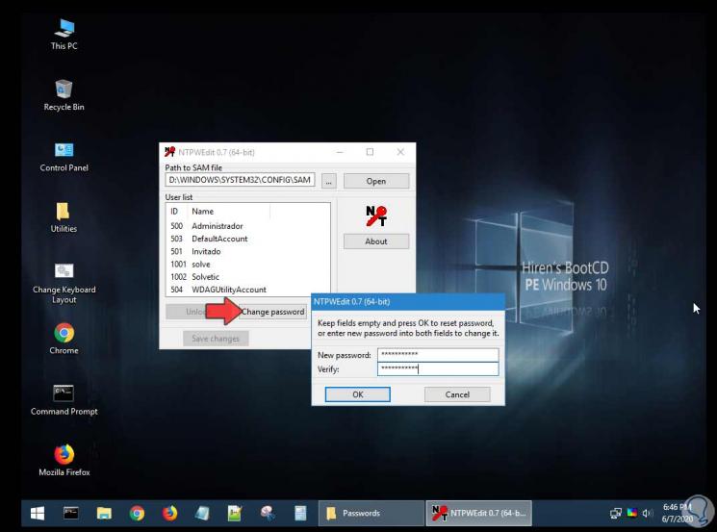The width and height of the screenshot is (717, 532).
Task: Minimize the NTPWEdit window
Action: [x=340, y=152]
